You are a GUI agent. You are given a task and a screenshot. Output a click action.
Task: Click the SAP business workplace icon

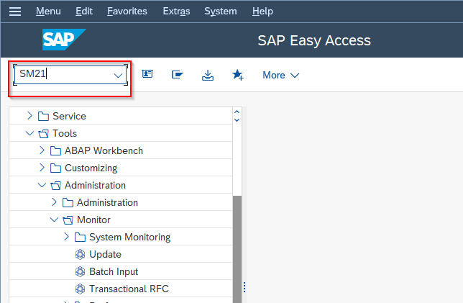tap(178, 75)
